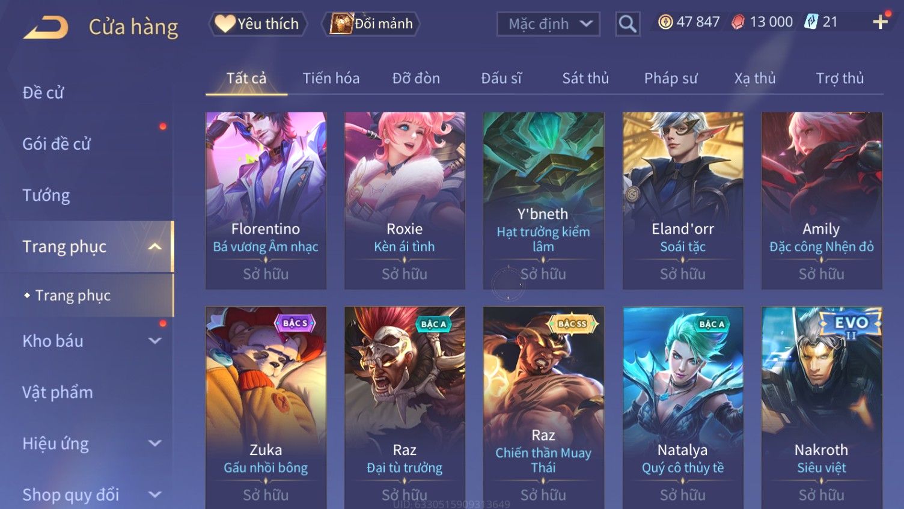Expand the Kho báu sidebar section
The image size is (904, 509).
(154, 341)
